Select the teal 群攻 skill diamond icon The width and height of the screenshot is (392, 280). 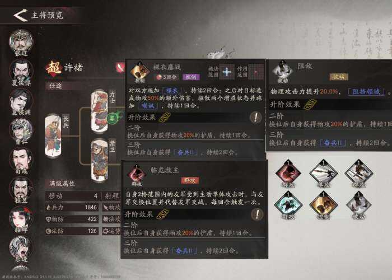288,205
